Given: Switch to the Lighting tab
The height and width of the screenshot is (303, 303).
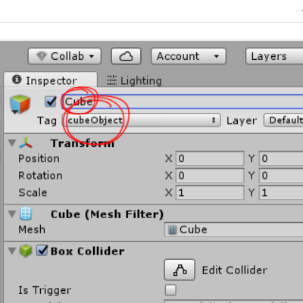Looking at the screenshot, I should tap(134, 80).
